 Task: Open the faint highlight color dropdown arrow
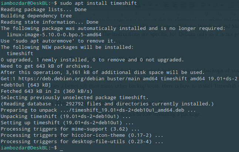click(x=157, y=5)
